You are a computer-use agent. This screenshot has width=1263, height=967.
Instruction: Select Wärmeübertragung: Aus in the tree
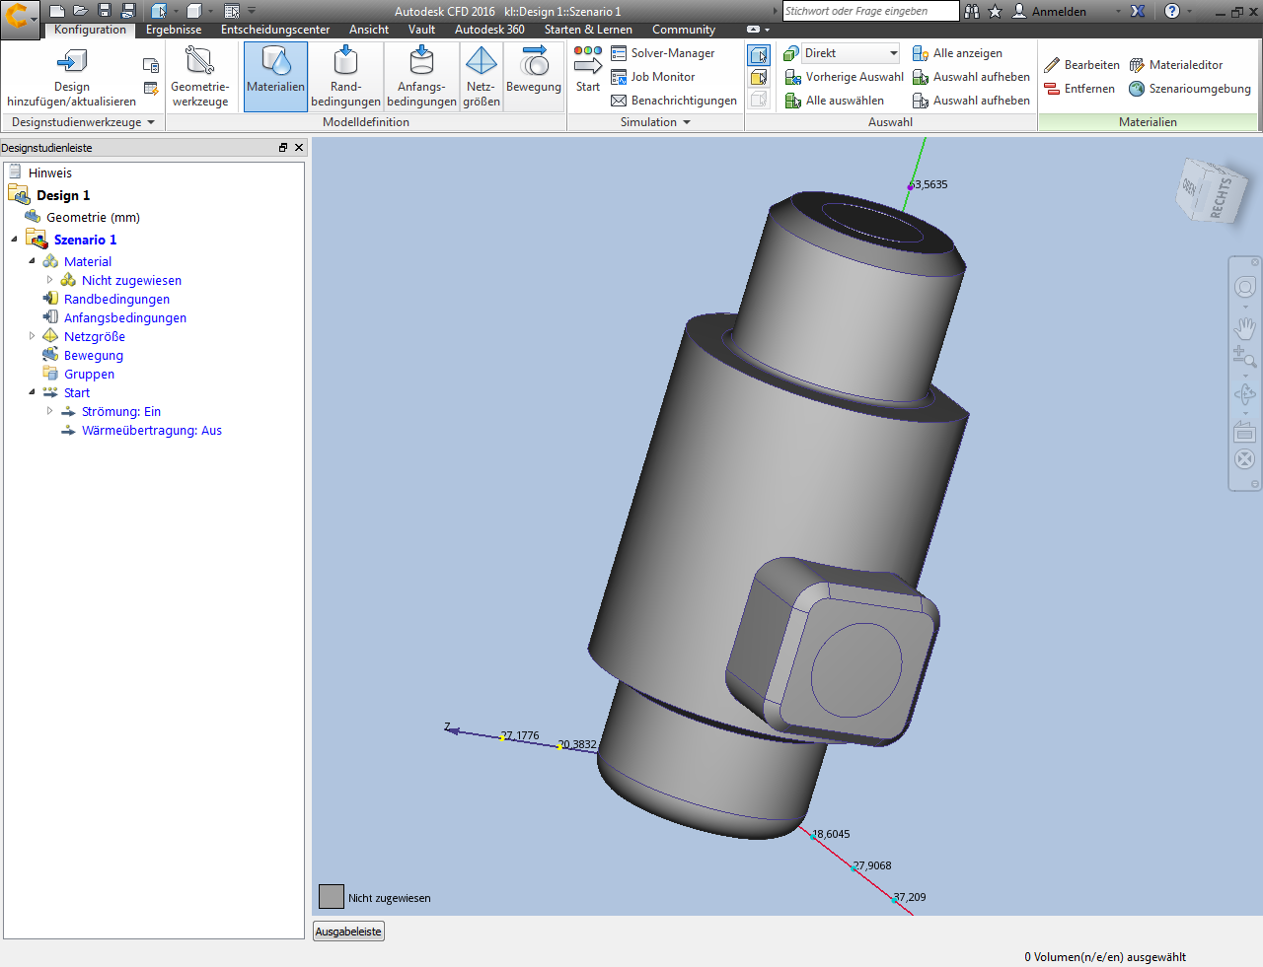coord(152,430)
